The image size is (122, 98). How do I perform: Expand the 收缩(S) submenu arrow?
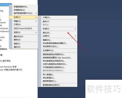(75, 29)
